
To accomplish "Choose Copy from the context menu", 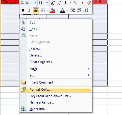I will (x=56, y=29).
